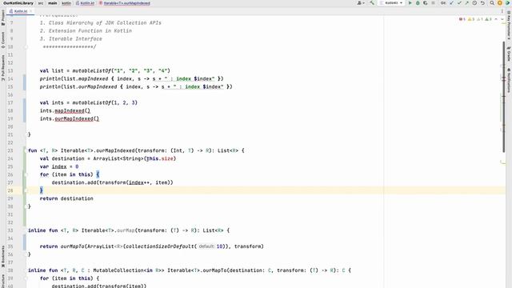Show Git history clock icon
The width and height of the screenshot is (512, 288).
[474, 3]
